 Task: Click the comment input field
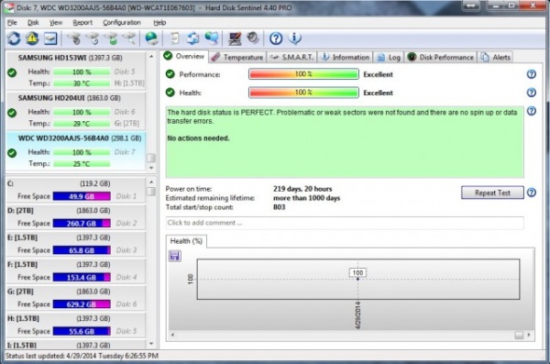(345, 223)
